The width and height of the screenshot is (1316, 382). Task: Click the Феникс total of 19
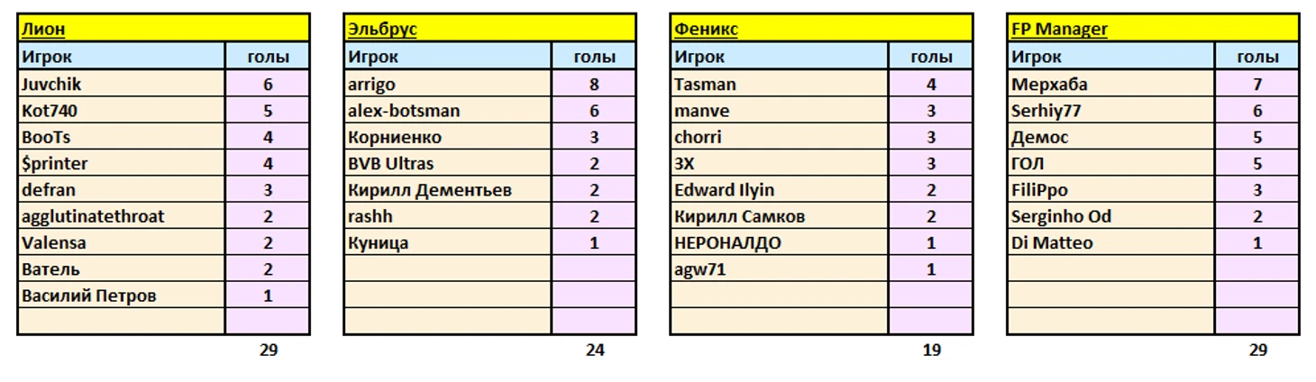[x=931, y=350]
